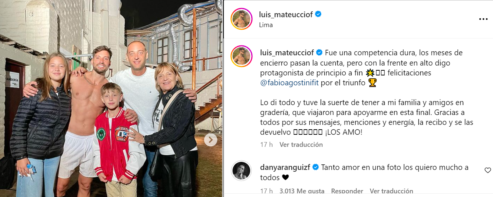This screenshot has height=197, width=493.
Task: View the 3.013 Me gusta on the comment
Action: point(302,191)
